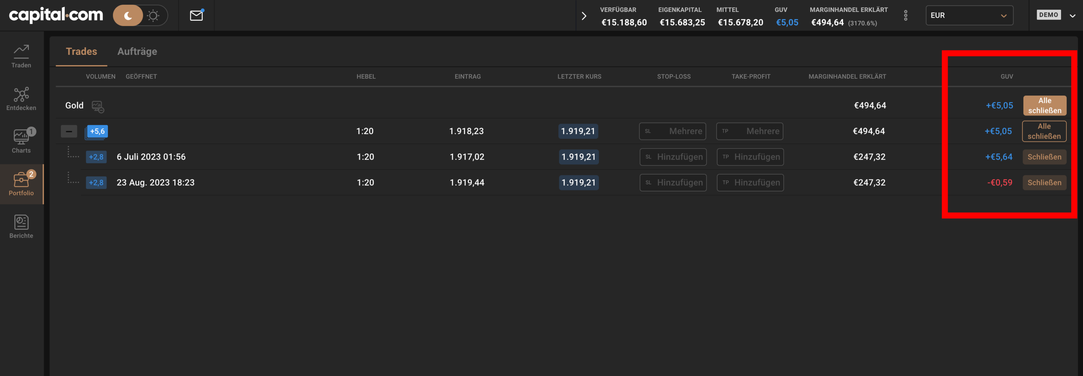This screenshot has height=376, width=1083.
Task: Click last price 1.919,21 in 6 Juli row
Action: (578, 157)
